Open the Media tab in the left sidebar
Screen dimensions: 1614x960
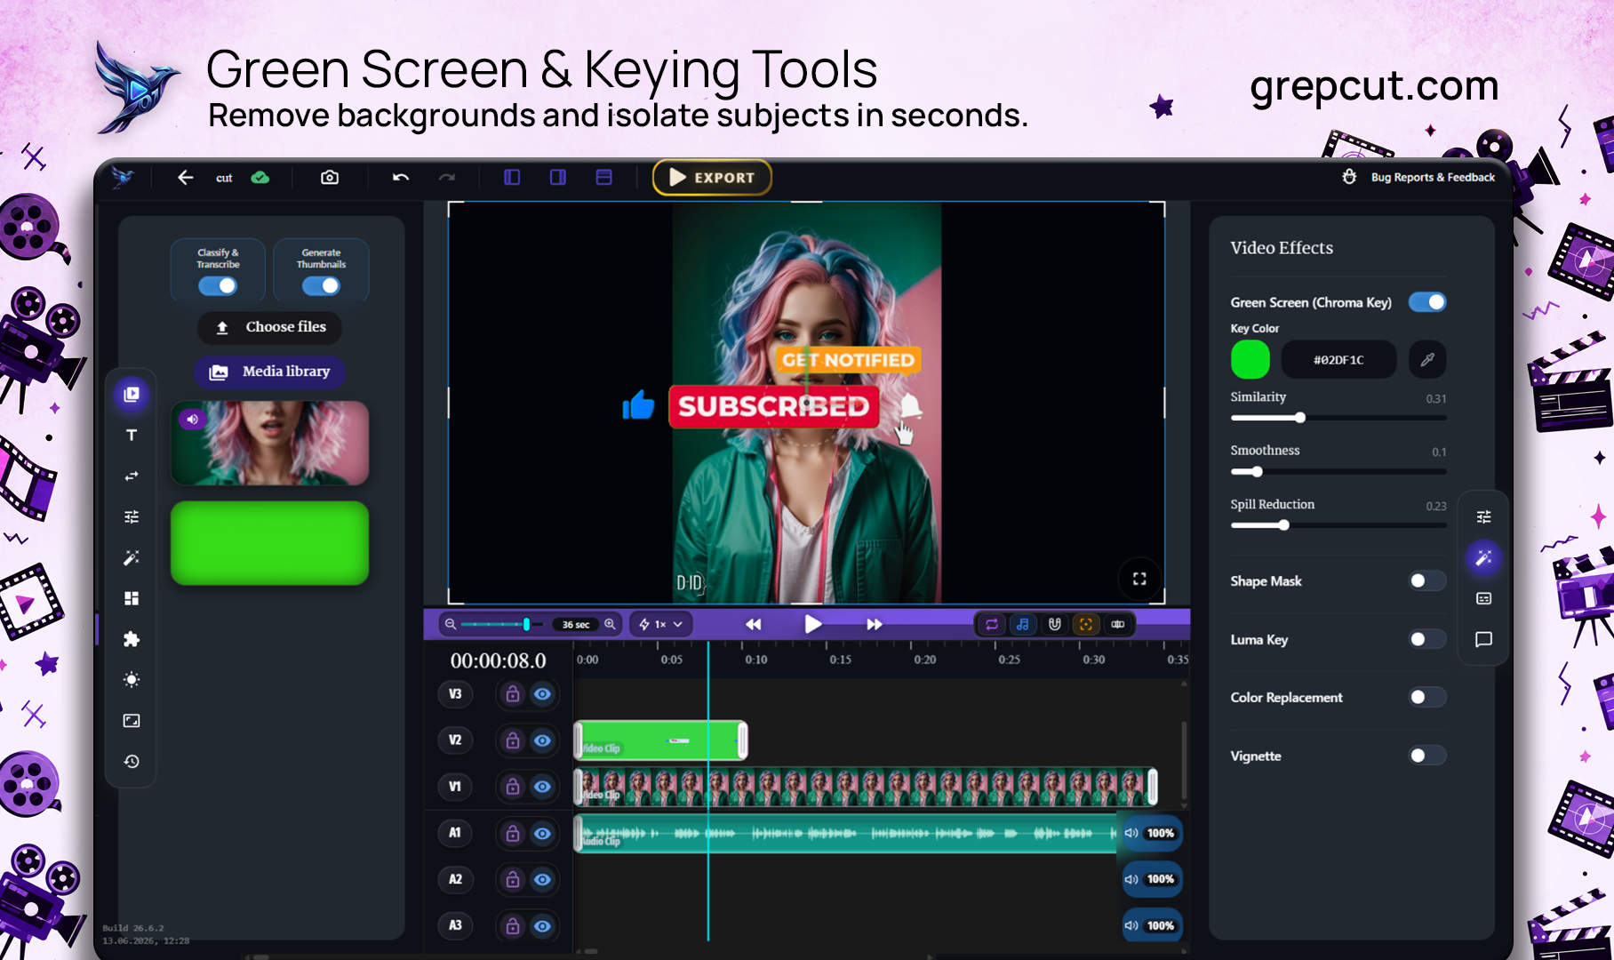point(132,395)
